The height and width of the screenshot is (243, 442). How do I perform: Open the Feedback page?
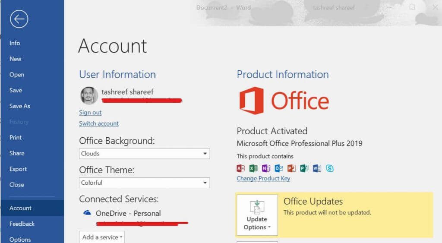coord(22,224)
